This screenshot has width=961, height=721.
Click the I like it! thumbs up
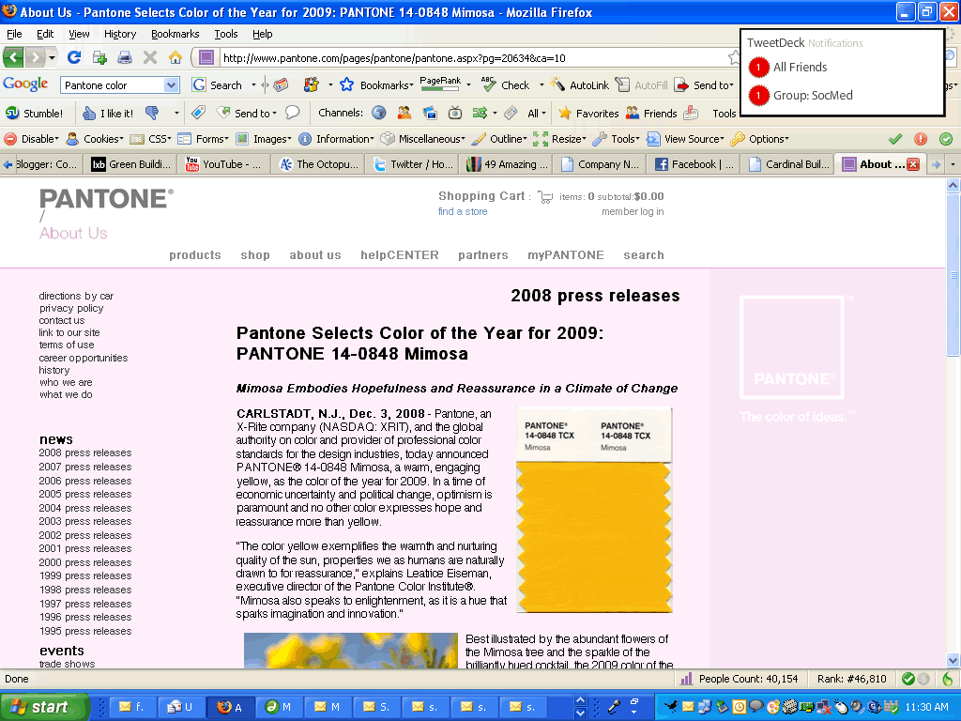[x=108, y=113]
